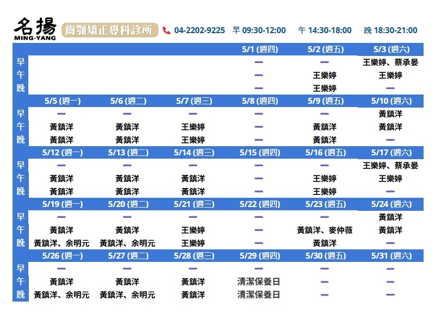Select the 5/8 (週四) date header
Image resolution: width=435 pixels, height=326 pixels.
coord(260,101)
